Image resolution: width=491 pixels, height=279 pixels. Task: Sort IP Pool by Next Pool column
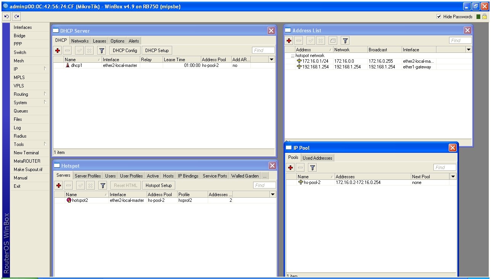point(430,177)
